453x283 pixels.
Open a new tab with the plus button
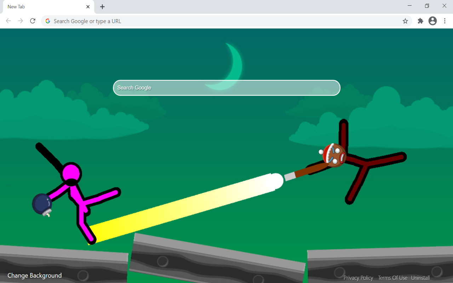point(102,6)
